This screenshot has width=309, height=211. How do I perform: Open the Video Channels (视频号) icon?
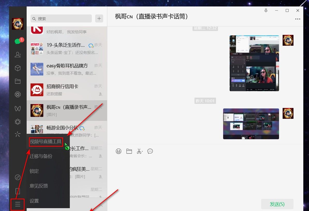[18, 108]
